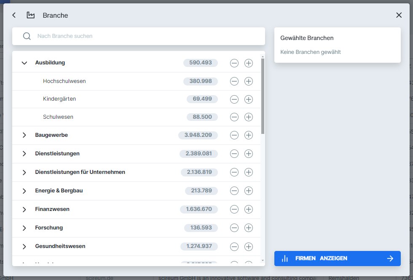Expand the Gesundheitswesen category
The image size is (413, 280).
click(24, 247)
